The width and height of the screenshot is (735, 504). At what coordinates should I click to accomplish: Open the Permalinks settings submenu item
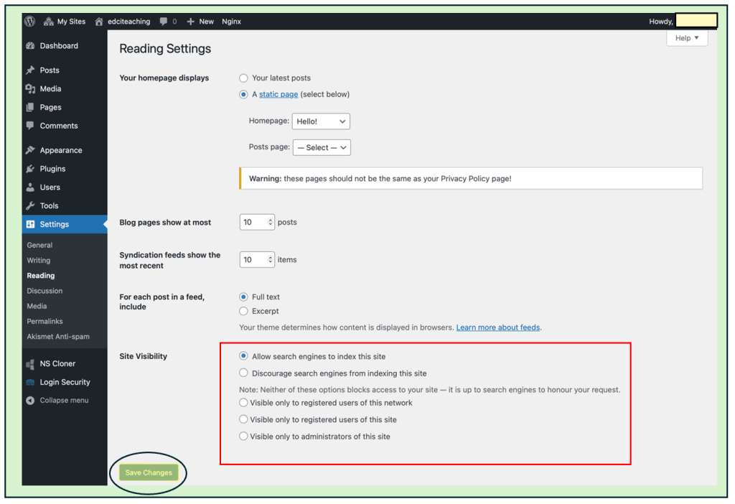[45, 322]
